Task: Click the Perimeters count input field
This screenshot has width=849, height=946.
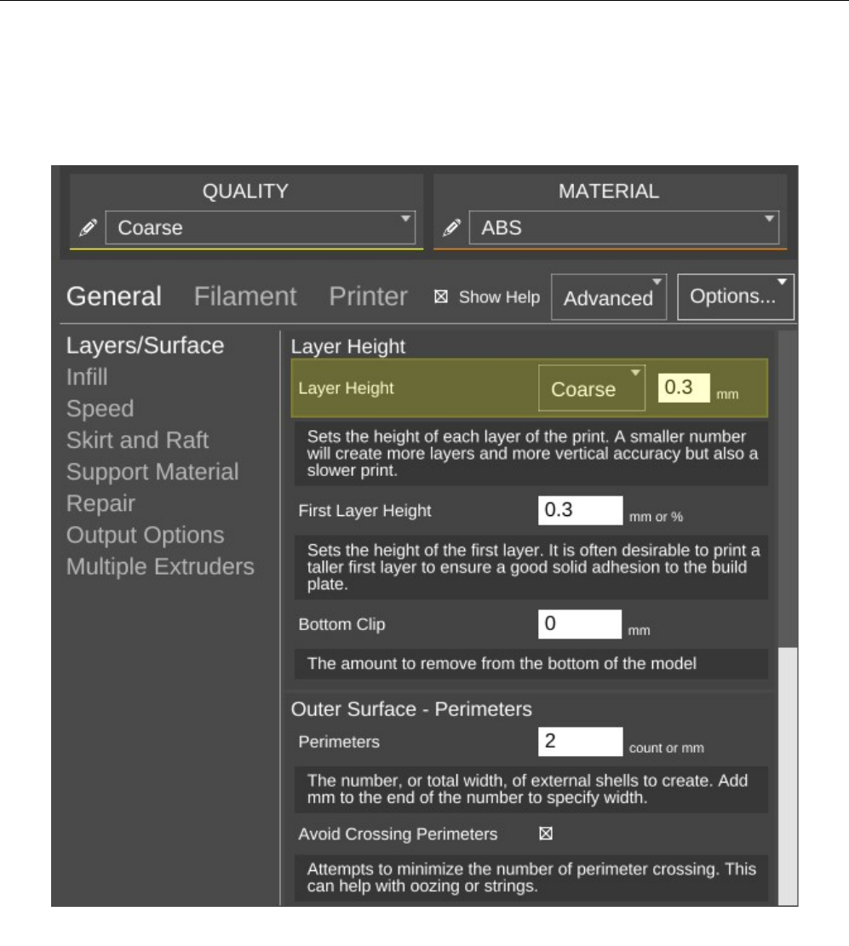Action: point(580,742)
